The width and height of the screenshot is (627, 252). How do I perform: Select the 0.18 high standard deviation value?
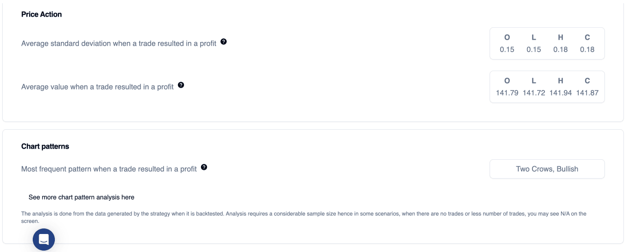(561, 49)
